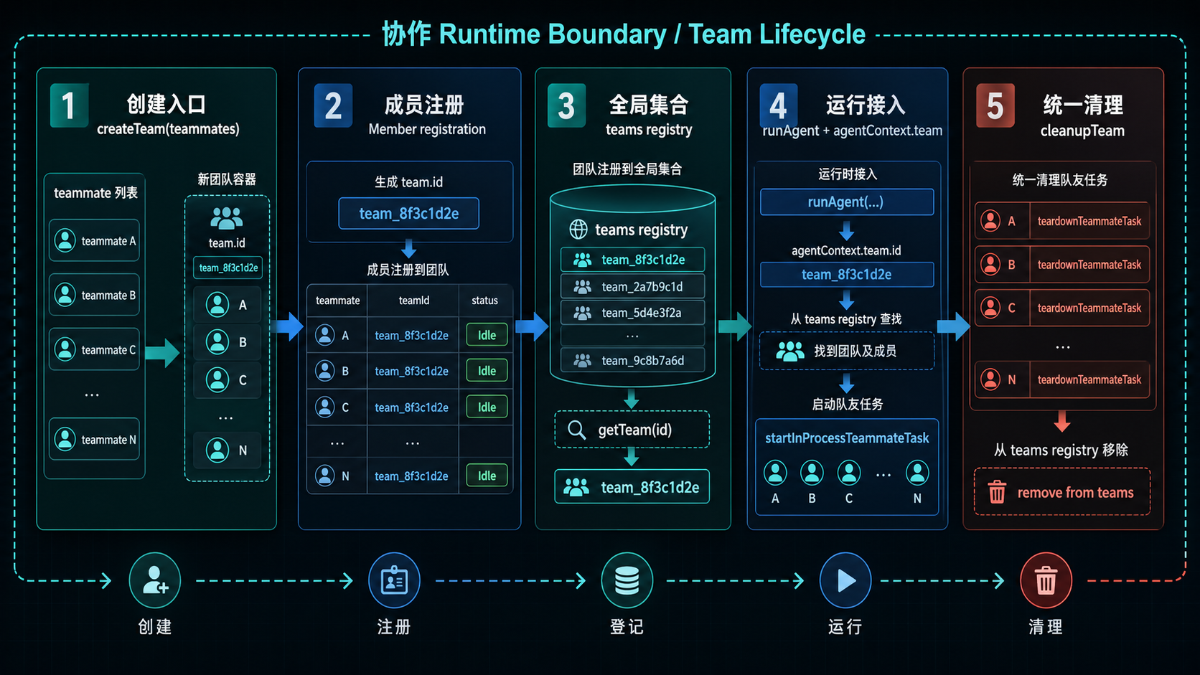Click the avatar icon of teammate C
The image size is (1200, 675).
coord(65,349)
